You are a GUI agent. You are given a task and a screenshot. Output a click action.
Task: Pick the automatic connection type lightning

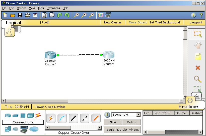pos(51,118)
